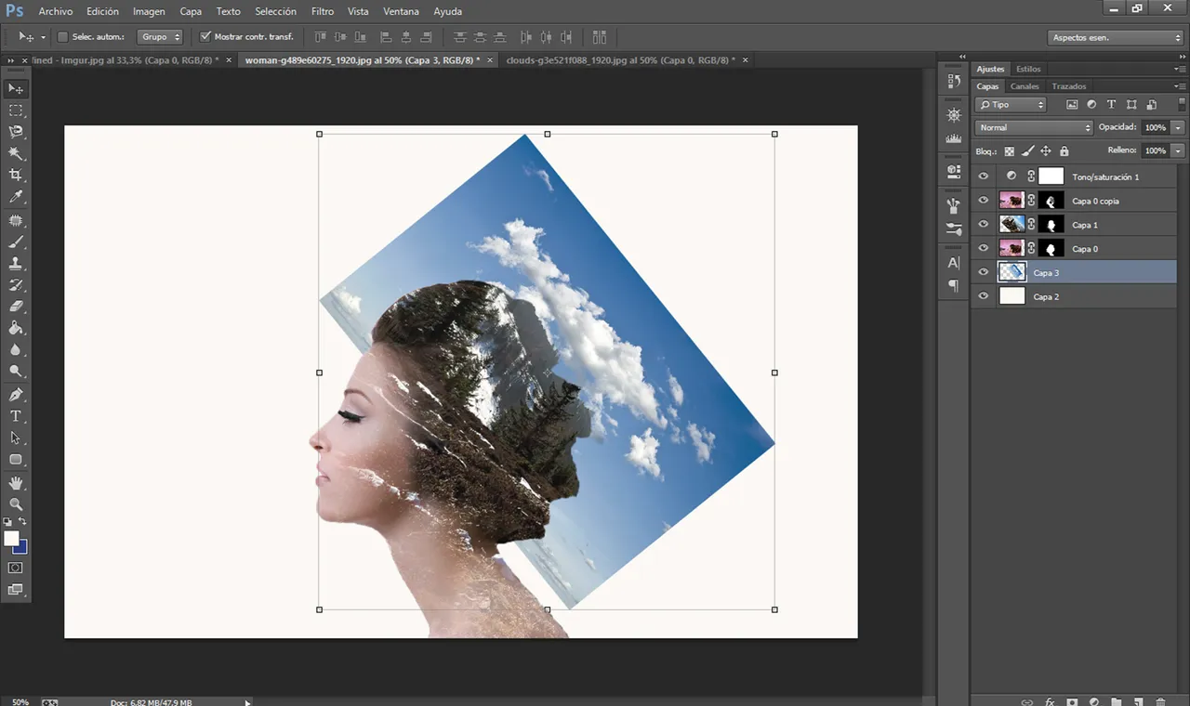Select the Rounded Rectangle shape tool
1190x706 pixels.
[x=16, y=459]
